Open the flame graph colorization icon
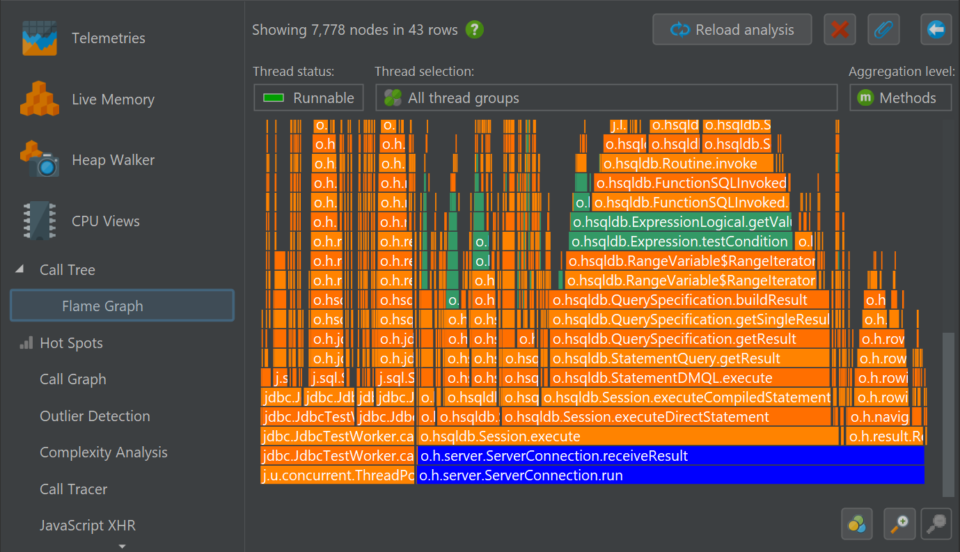 857,523
